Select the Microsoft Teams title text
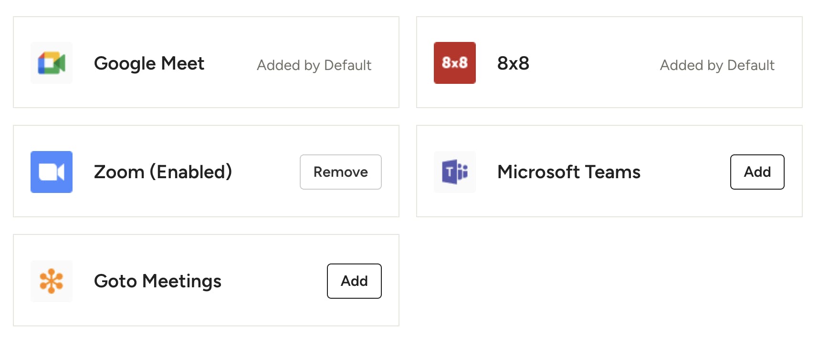Screen dimensions: 819x344 pyautogui.click(x=568, y=172)
